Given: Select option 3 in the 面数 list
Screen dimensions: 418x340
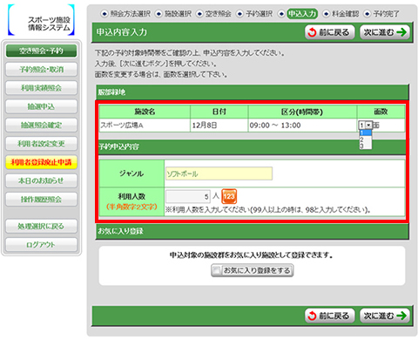Looking at the screenshot, I should 365,146.
